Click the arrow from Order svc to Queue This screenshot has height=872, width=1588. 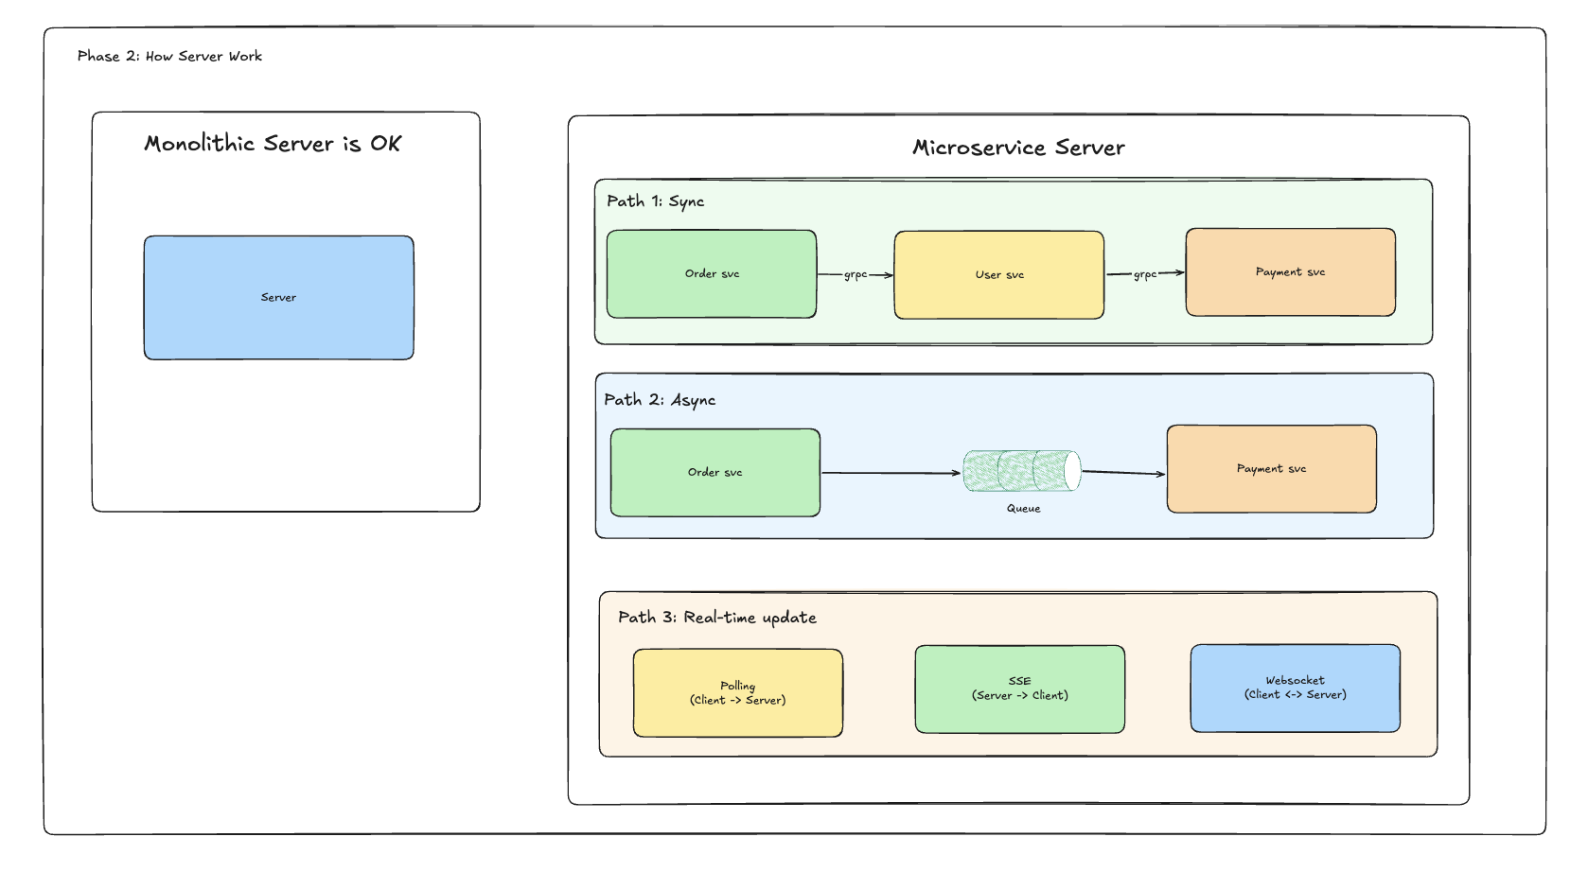[x=891, y=473]
